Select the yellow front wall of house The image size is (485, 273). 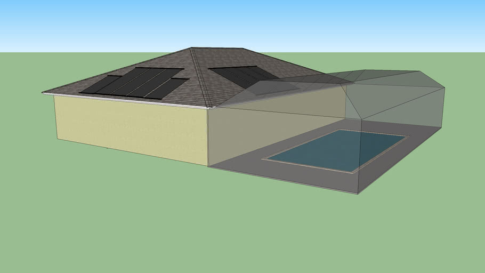[x=131, y=126]
